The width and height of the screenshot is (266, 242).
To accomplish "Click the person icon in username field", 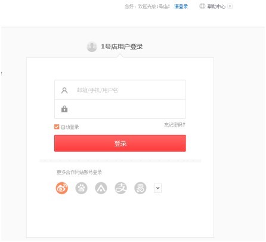I will pyautogui.click(x=64, y=90).
